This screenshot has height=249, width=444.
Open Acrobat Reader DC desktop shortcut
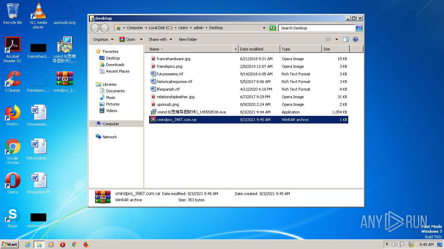pyautogui.click(x=12, y=50)
